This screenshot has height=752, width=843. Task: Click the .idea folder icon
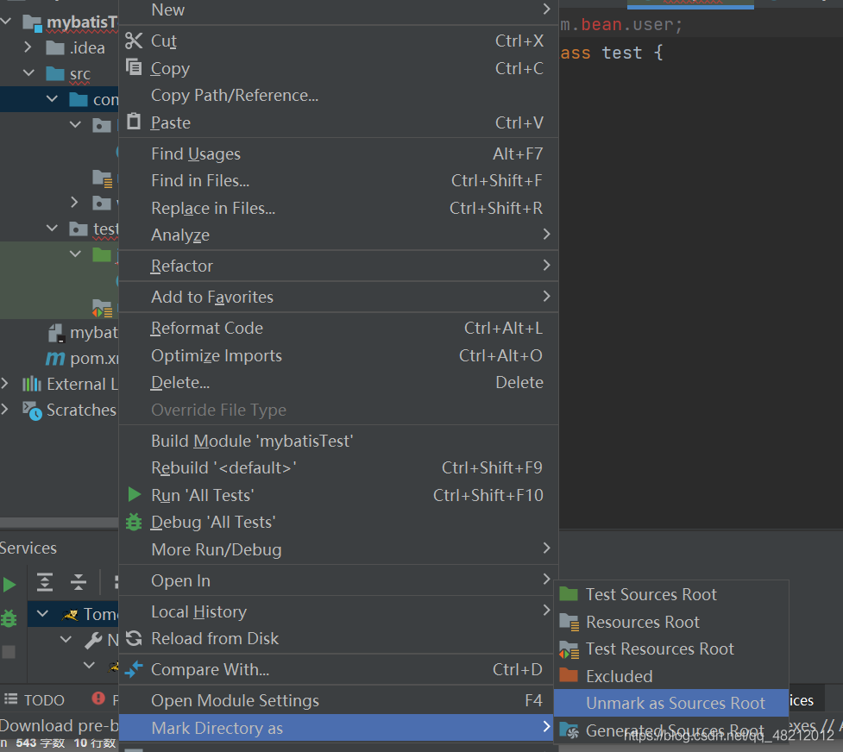55,47
